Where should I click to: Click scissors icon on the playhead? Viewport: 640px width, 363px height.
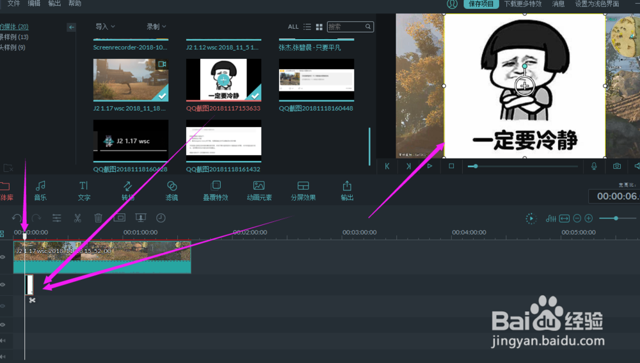click(32, 300)
